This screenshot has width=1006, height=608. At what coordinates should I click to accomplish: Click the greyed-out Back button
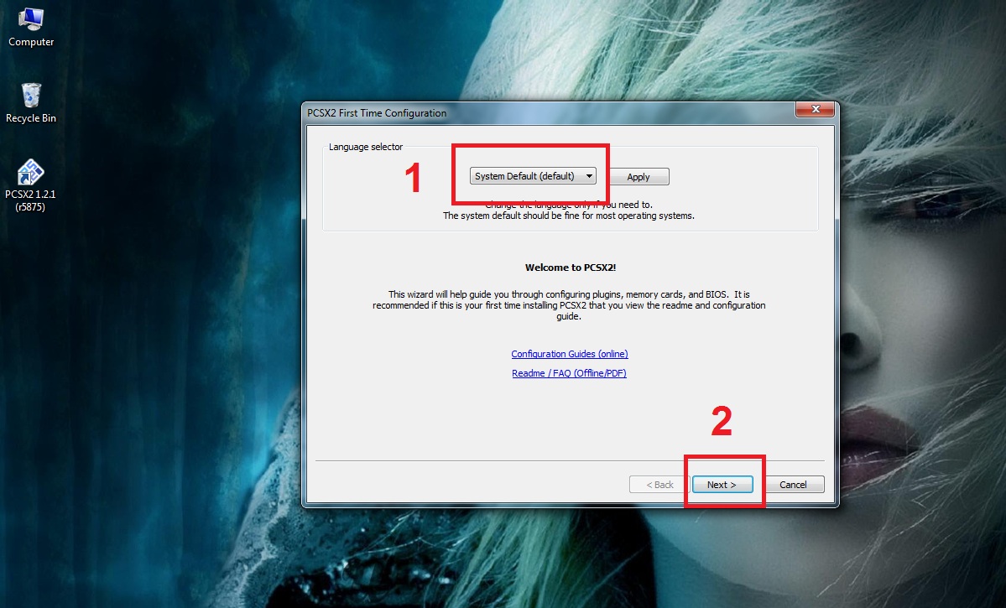click(659, 485)
